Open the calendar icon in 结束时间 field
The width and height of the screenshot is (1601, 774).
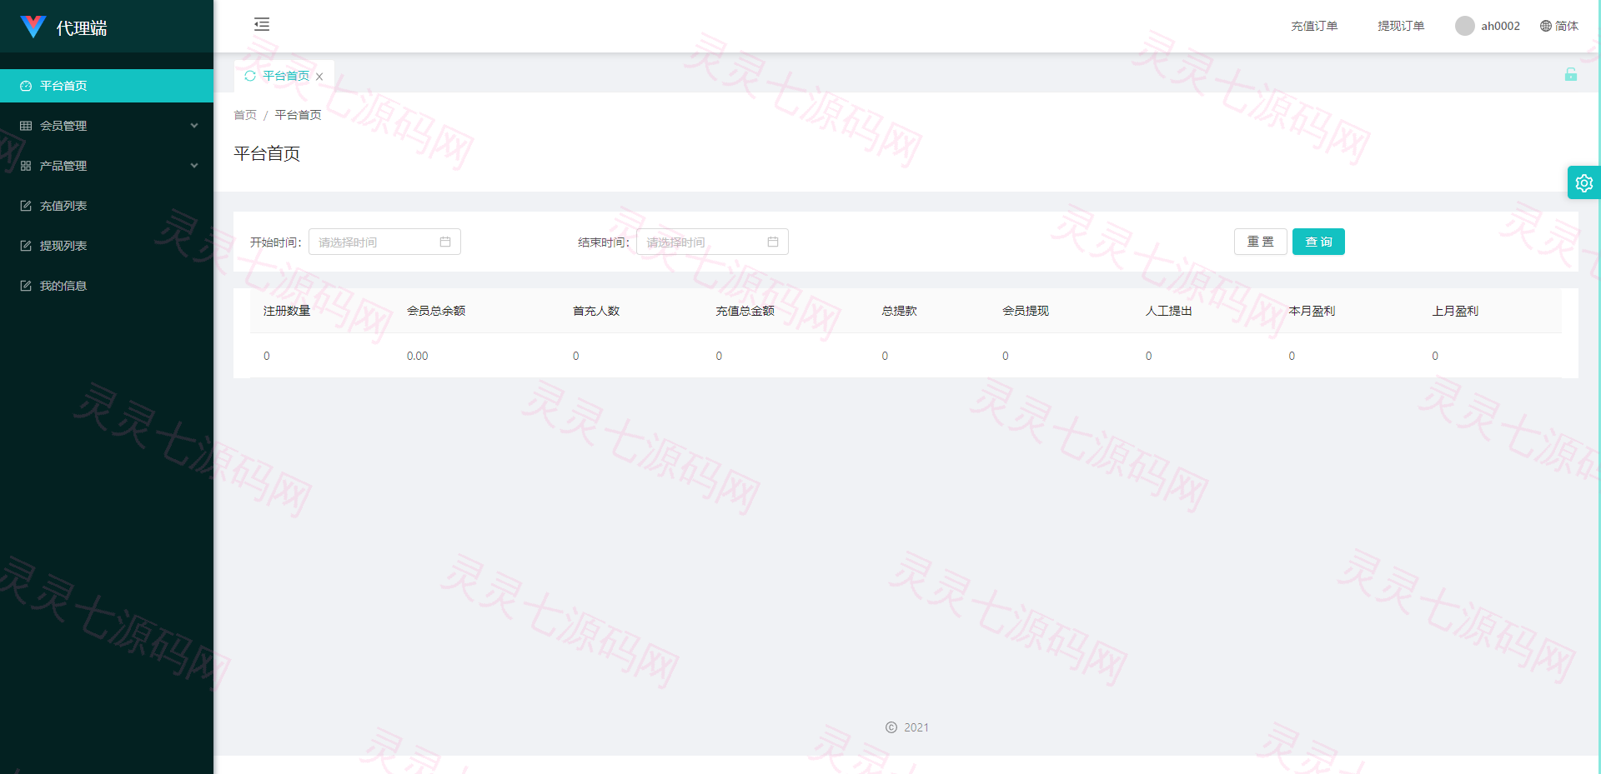click(x=773, y=242)
